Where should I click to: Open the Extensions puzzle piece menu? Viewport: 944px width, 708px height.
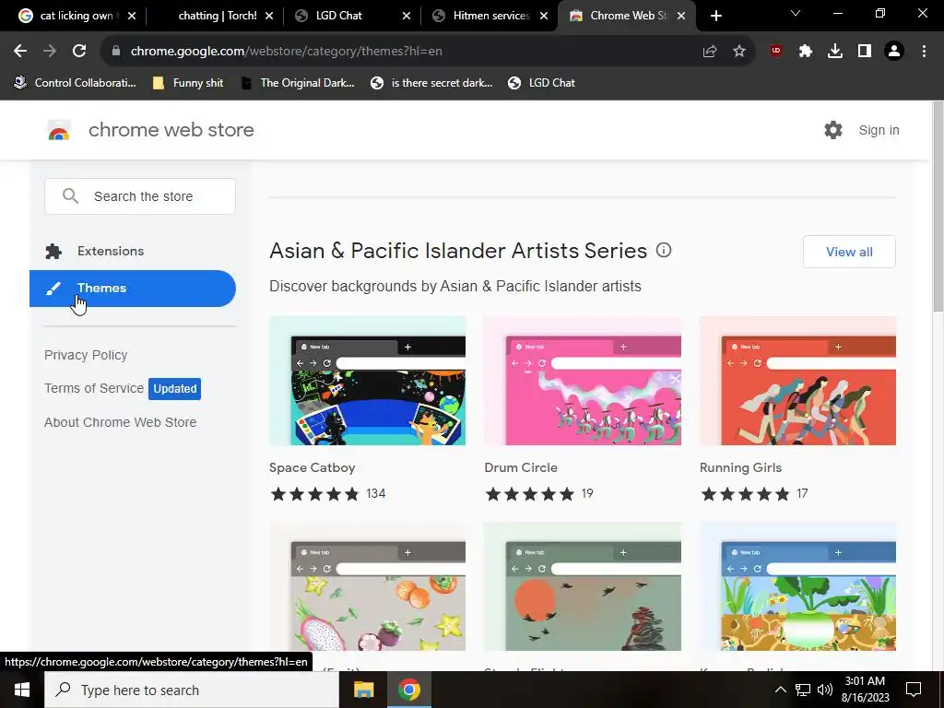click(806, 52)
